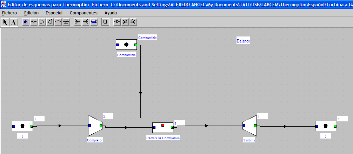Select the blue separator component tool
This screenshot has height=154, width=353.
94,22
